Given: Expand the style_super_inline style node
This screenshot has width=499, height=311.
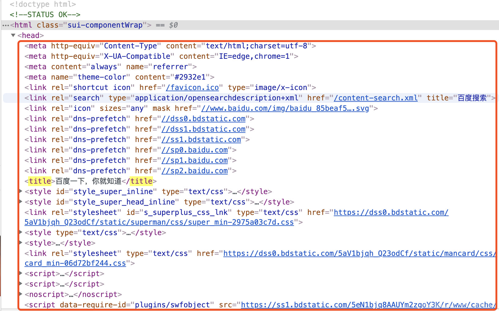Looking at the screenshot, I should point(21,191).
